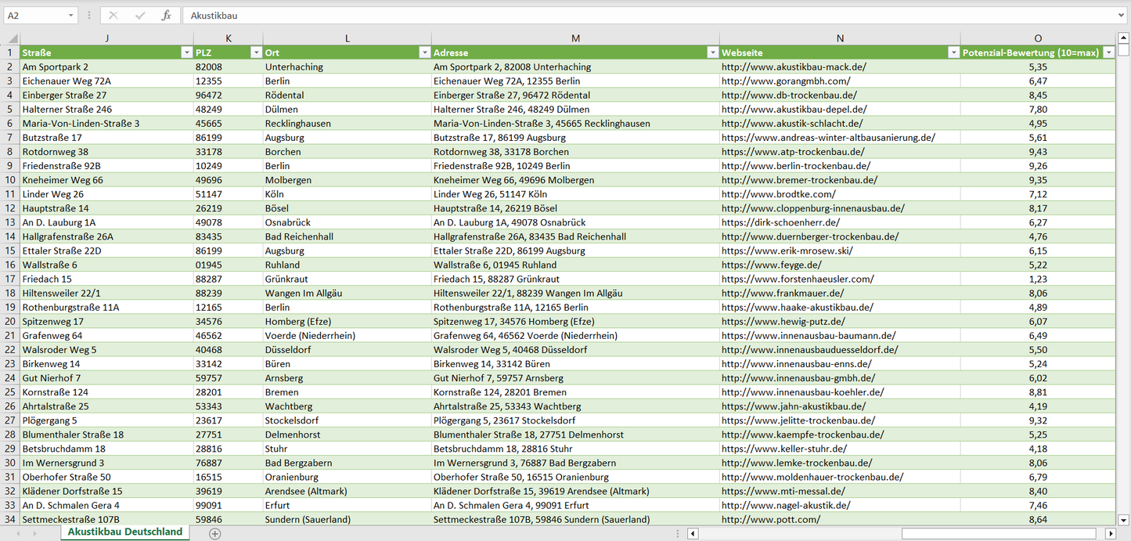The width and height of the screenshot is (1131, 541).
Task: Click the berlin-trockenbau.de website cell
Action: pyautogui.click(x=795, y=166)
